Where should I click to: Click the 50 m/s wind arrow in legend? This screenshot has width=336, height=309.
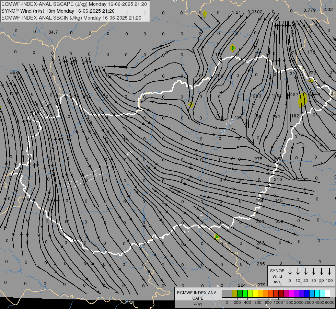322,271
